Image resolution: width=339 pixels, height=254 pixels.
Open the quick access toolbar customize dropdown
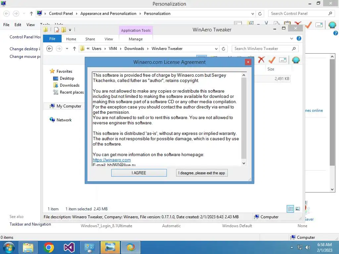(70, 30)
